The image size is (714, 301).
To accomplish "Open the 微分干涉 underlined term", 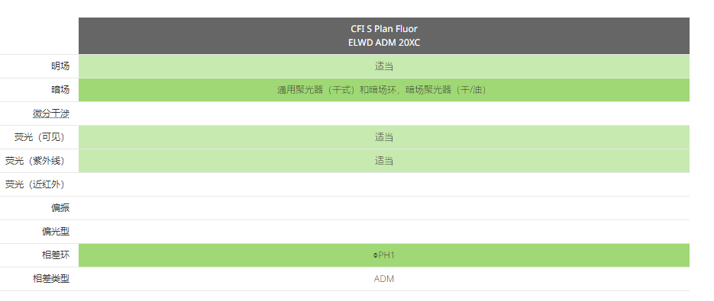I will point(51,114).
